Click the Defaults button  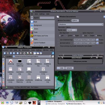coord(69,68)
